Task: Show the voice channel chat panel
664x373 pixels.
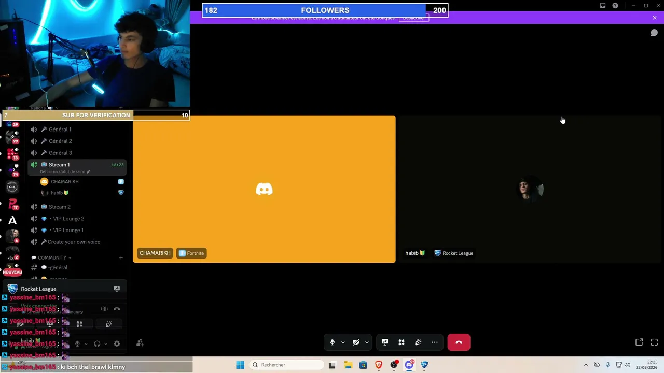Action: [654, 33]
